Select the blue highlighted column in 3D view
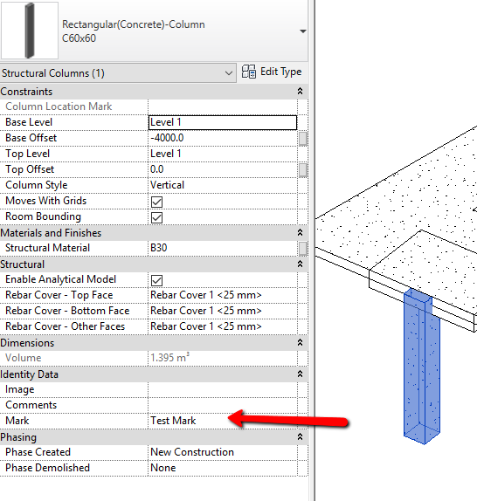The height and width of the screenshot is (501, 477). click(422, 367)
